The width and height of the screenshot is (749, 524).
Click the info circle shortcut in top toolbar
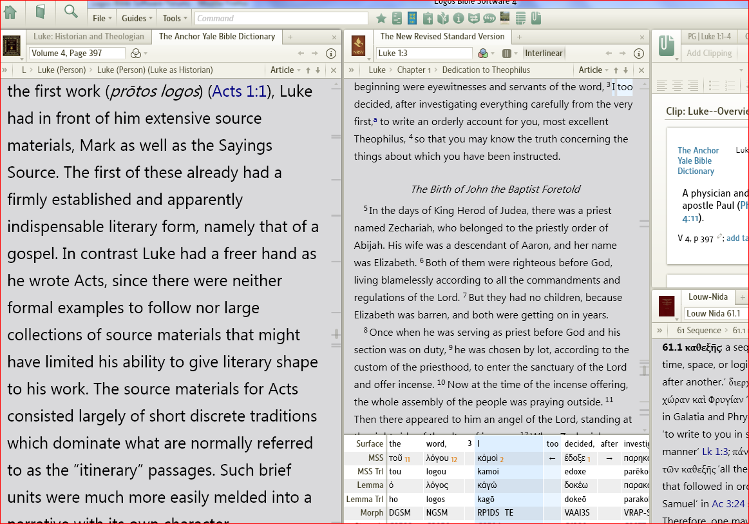(459, 19)
